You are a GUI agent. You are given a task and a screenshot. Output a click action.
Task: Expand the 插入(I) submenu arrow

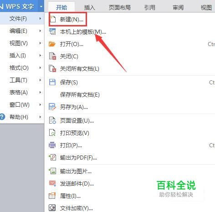point(40,56)
